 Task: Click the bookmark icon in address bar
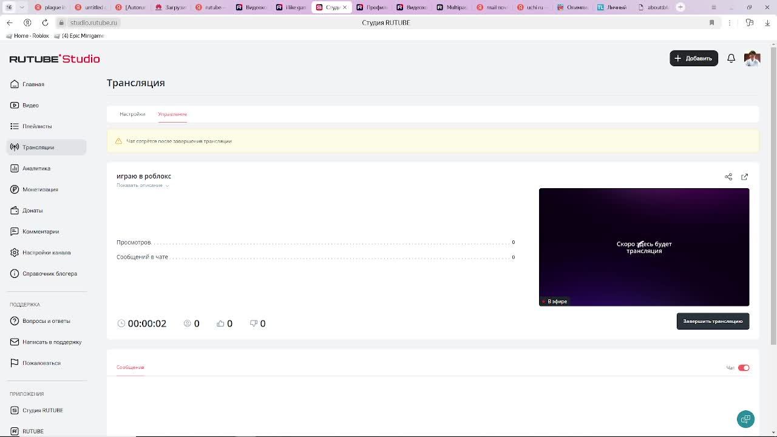click(x=711, y=22)
